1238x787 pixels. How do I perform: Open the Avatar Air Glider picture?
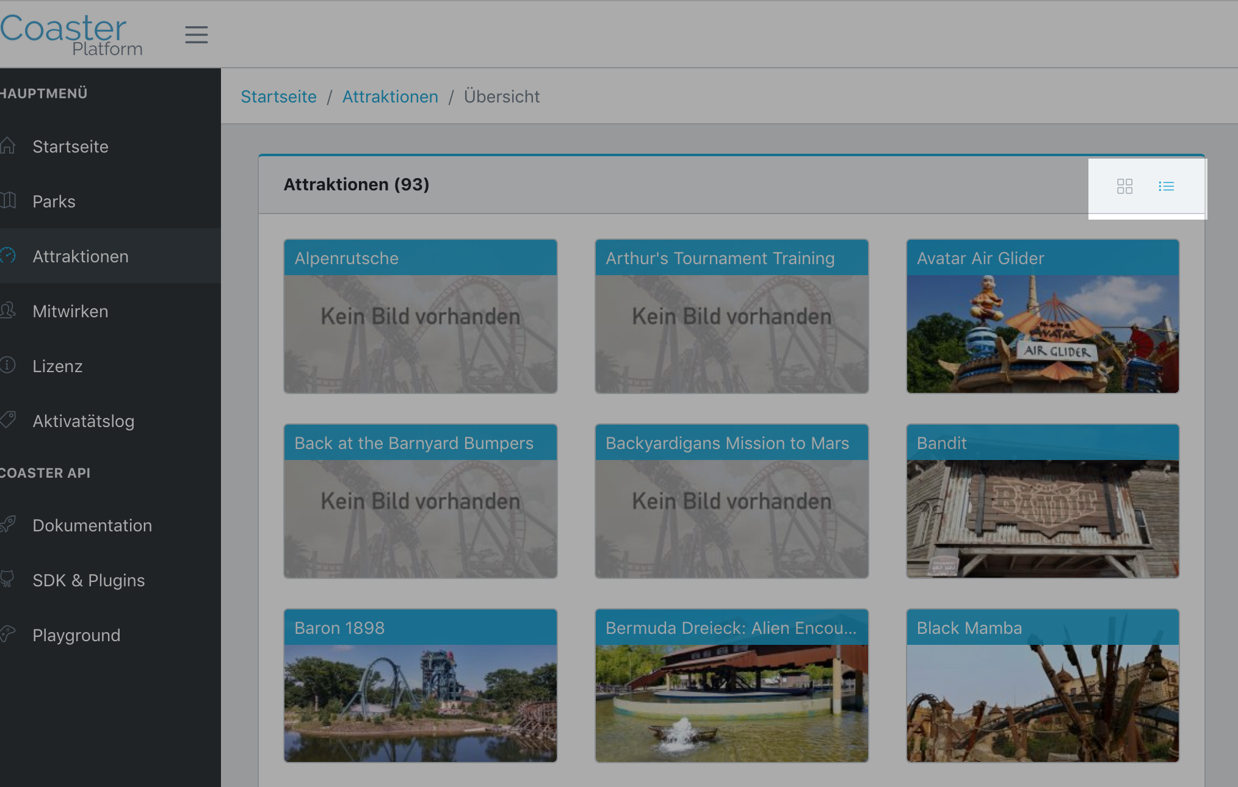[x=1043, y=334]
